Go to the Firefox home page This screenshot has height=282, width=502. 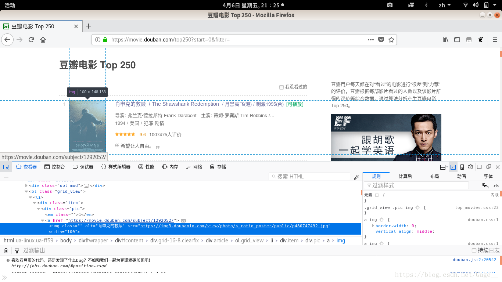pos(43,40)
